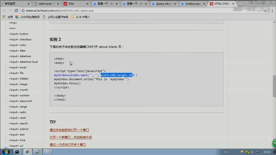
Task: Reload the page with the refresh icon
Action: 16,11
